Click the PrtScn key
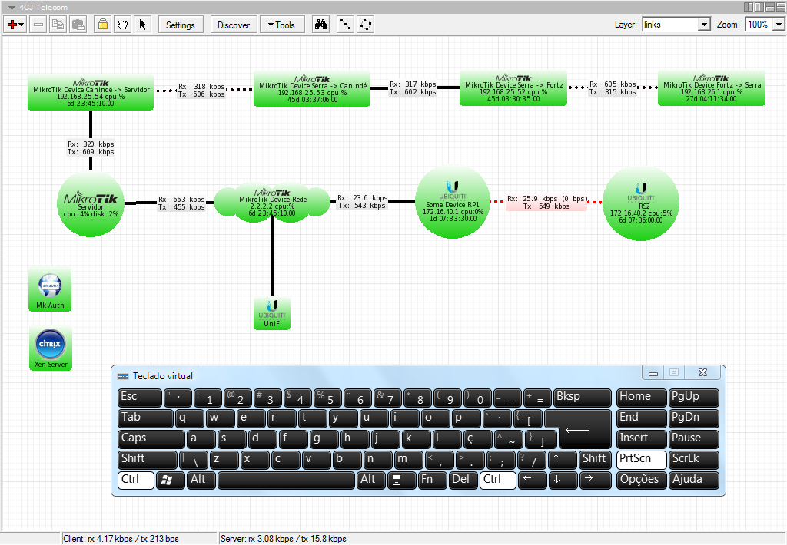 click(x=641, y=459)
